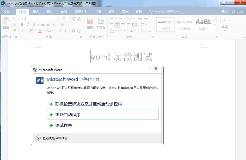This screenshot has width=246, height=160.
Task: Choose 调试程序 in crash dialog
Action: [103, 125]
